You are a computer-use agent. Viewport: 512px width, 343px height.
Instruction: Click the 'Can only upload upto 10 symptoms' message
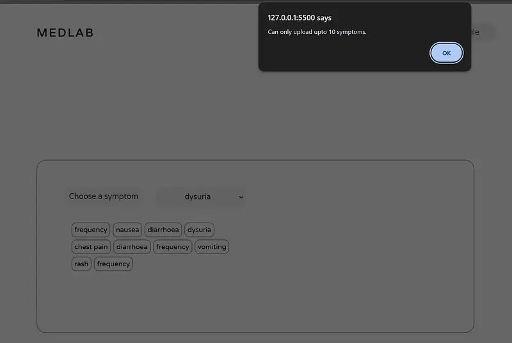coord(317,32)
